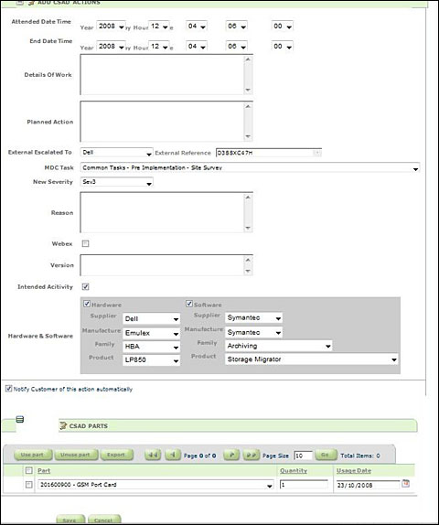Open External Escalated To Dell dropdown
Screen dimensions: 439x525
(116, 153)
